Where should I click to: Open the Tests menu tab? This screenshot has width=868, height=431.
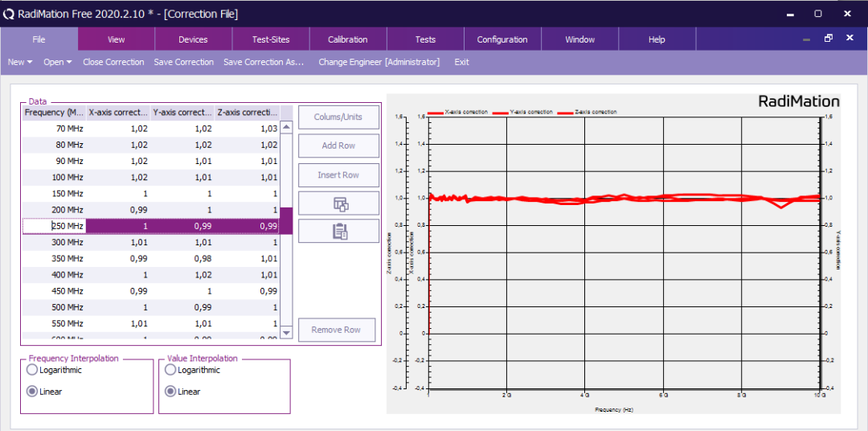pos(425,39)
